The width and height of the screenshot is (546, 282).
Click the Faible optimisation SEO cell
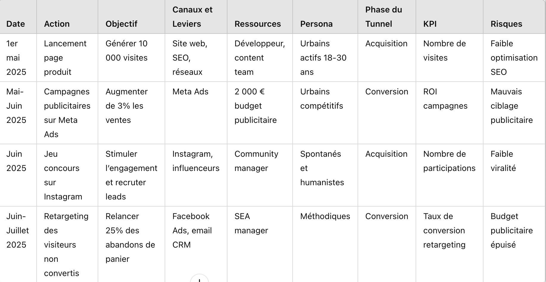point(514,58)
